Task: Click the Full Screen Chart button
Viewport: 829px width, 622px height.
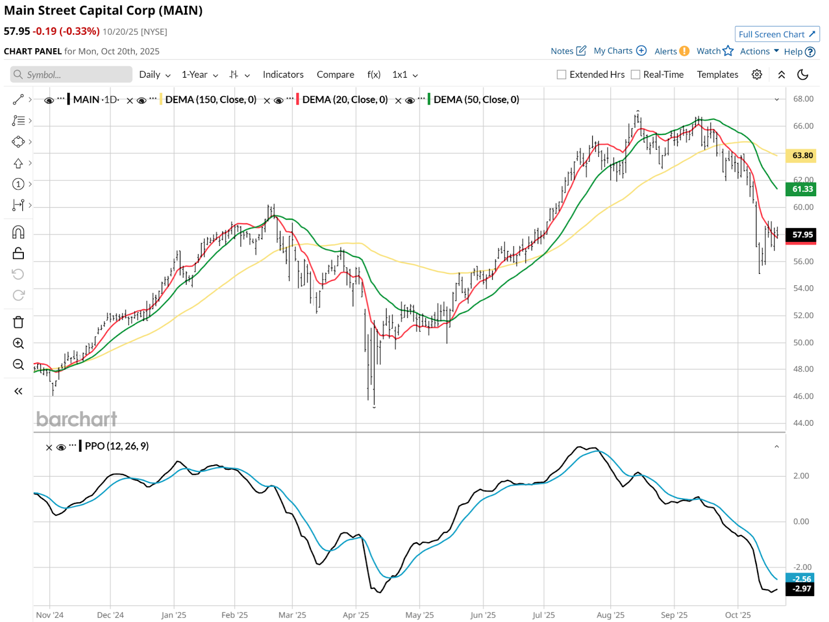Action: click(777, 34)
